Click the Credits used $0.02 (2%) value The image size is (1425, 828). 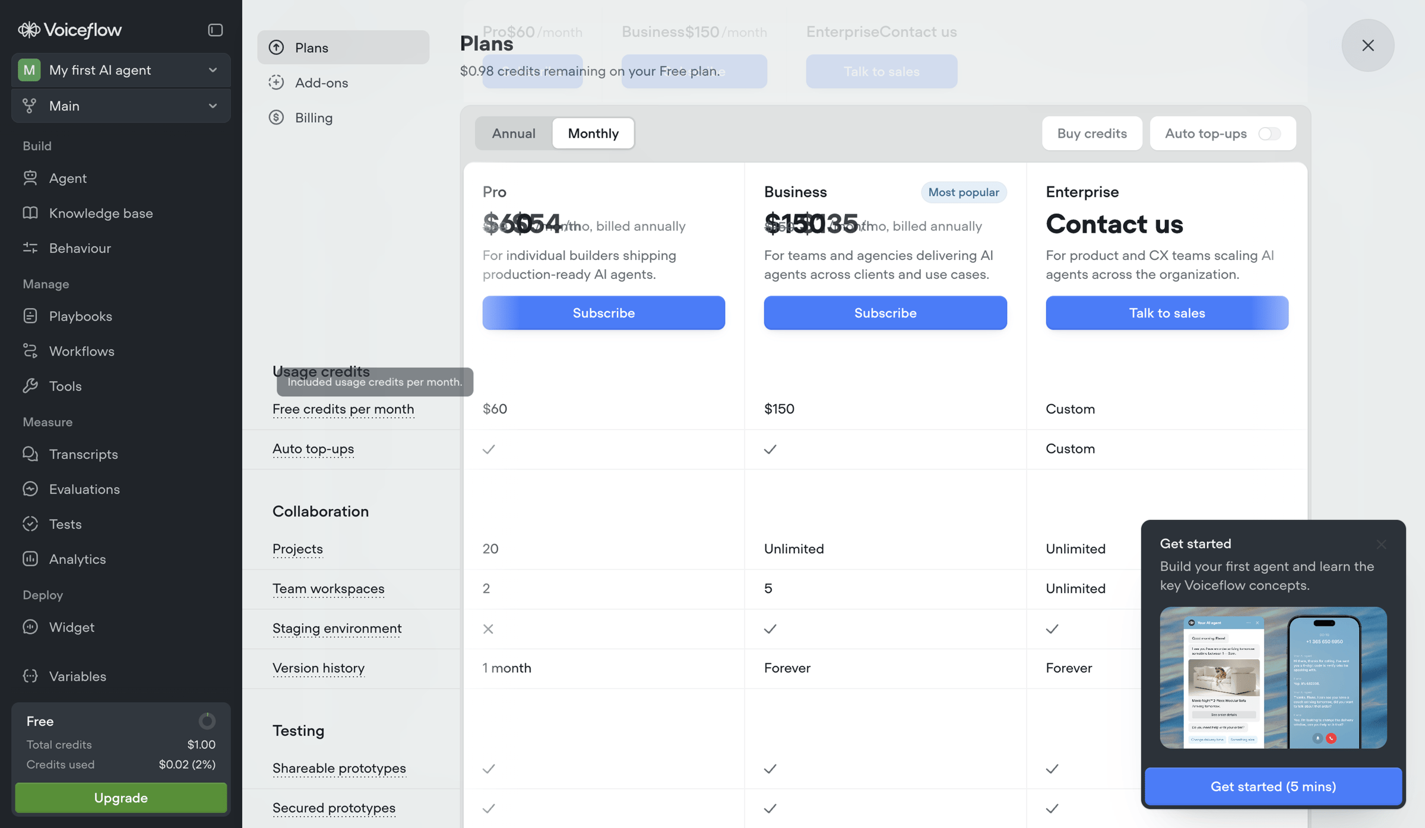pos(187,764)
